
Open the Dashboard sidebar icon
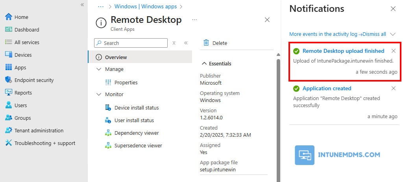[9, 30]
